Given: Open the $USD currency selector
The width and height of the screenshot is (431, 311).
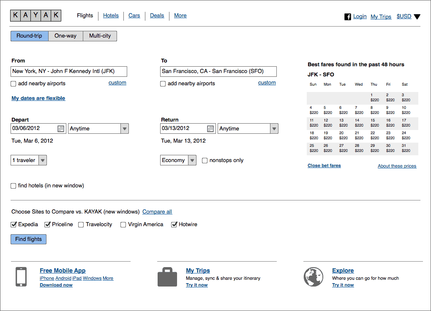Looking at the screenshot, I should [x=404, y=16].
